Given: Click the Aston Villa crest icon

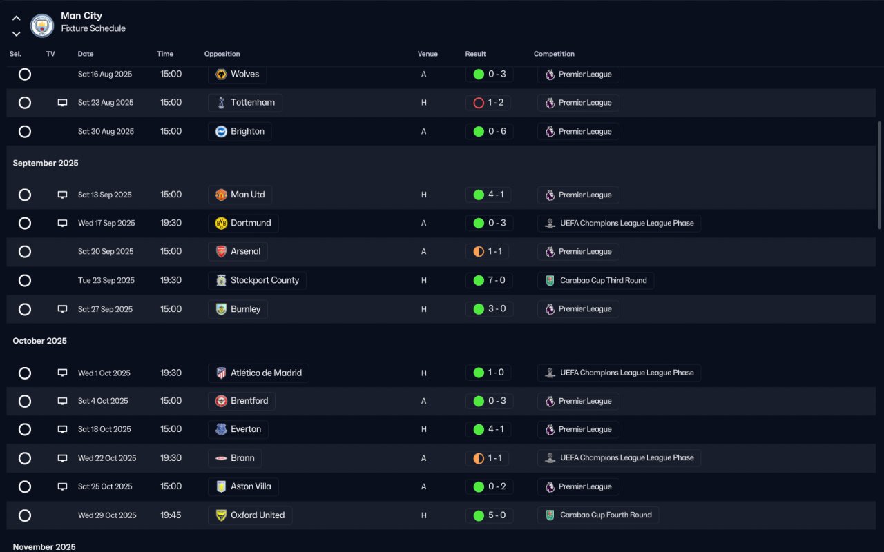Looking at the screenshot, I should pyautogui.click(x=221, y=486).
